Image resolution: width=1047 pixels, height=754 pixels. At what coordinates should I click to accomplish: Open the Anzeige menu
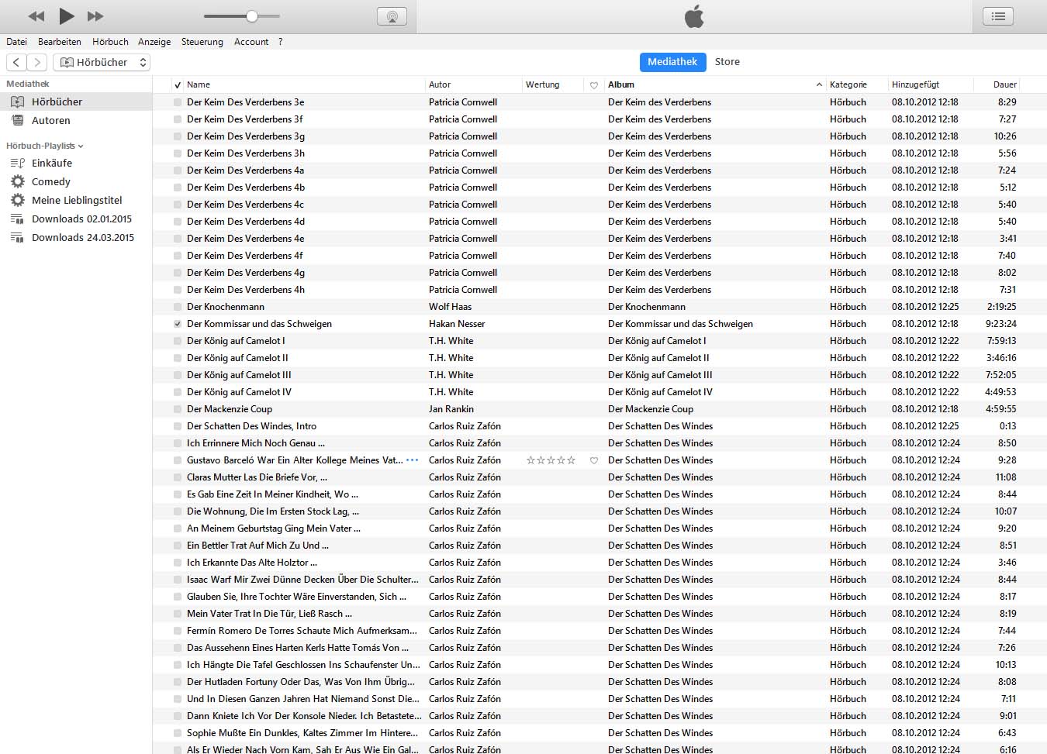154,42
